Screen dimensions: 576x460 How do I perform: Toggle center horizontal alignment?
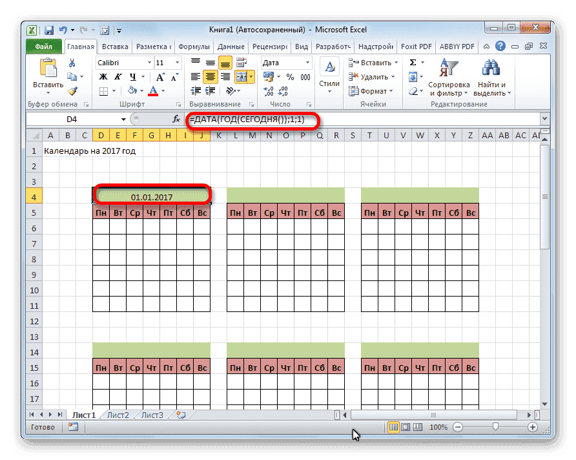point(210,77)
